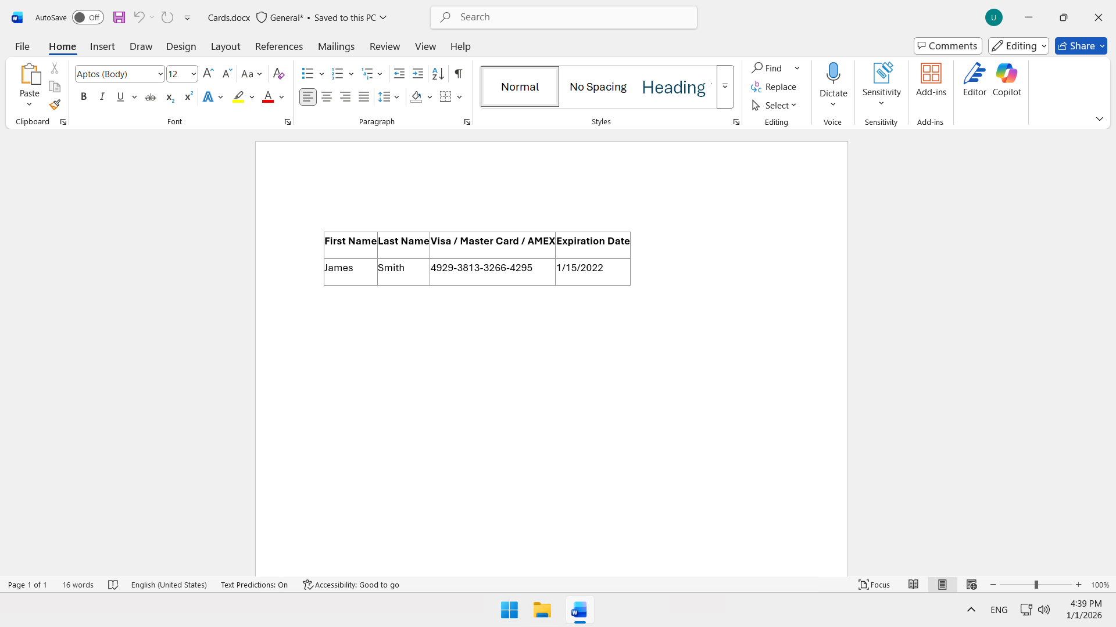
Task: Toggle Bold formatting
Action: [x=84, y=97]
